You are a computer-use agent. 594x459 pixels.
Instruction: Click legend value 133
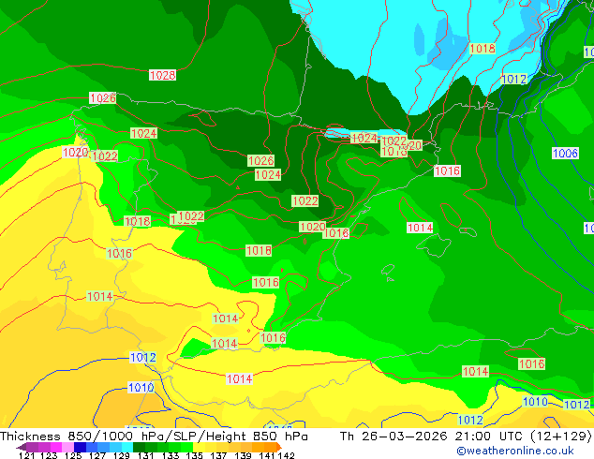[x=171, y=455]
